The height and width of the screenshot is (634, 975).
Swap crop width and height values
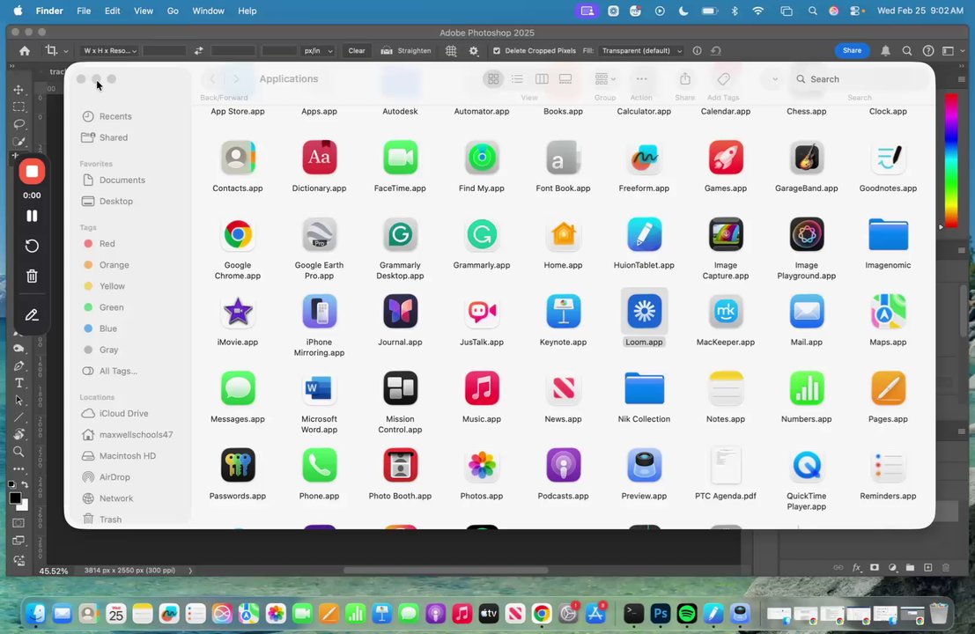[198, 51]
